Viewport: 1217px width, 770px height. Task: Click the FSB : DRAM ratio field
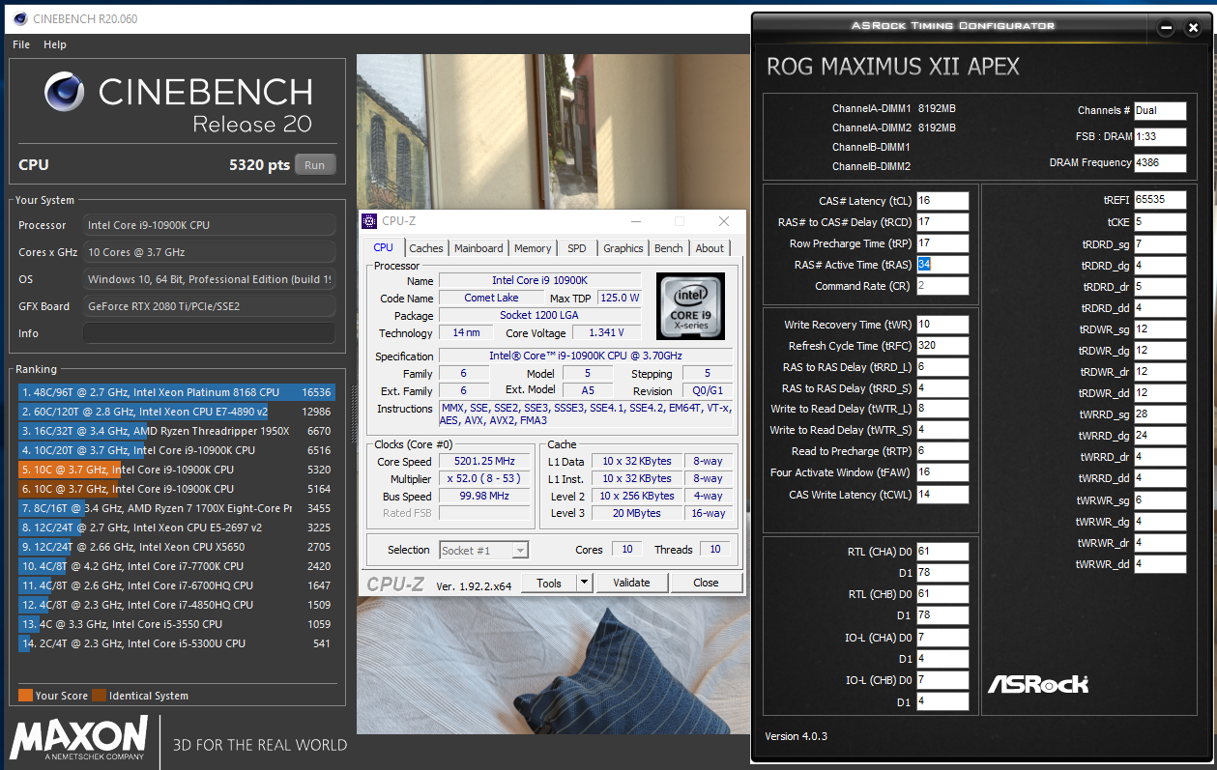(1160, 136)
